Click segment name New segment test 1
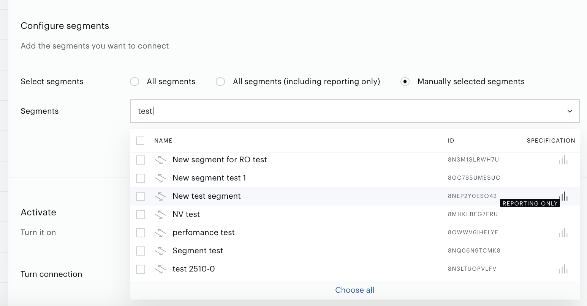The image size is (587, 306). [x=209, y=178]
